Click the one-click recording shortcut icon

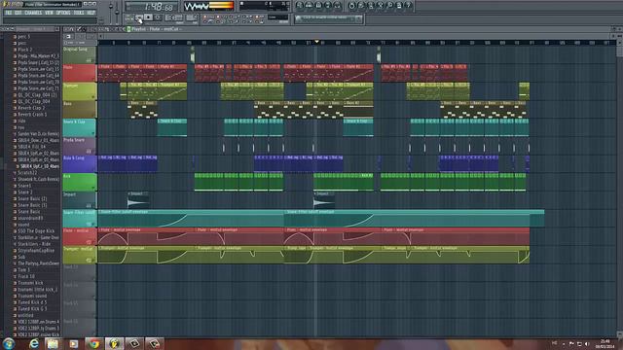389,5
